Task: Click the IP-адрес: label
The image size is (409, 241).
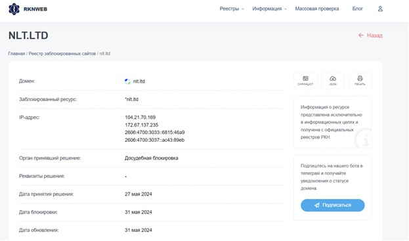Action: tap(29, 118)
